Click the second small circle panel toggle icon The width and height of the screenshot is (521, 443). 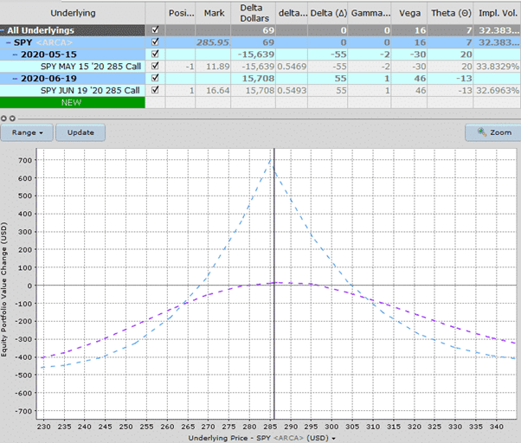pyautogui.click(x=10, y=117)
